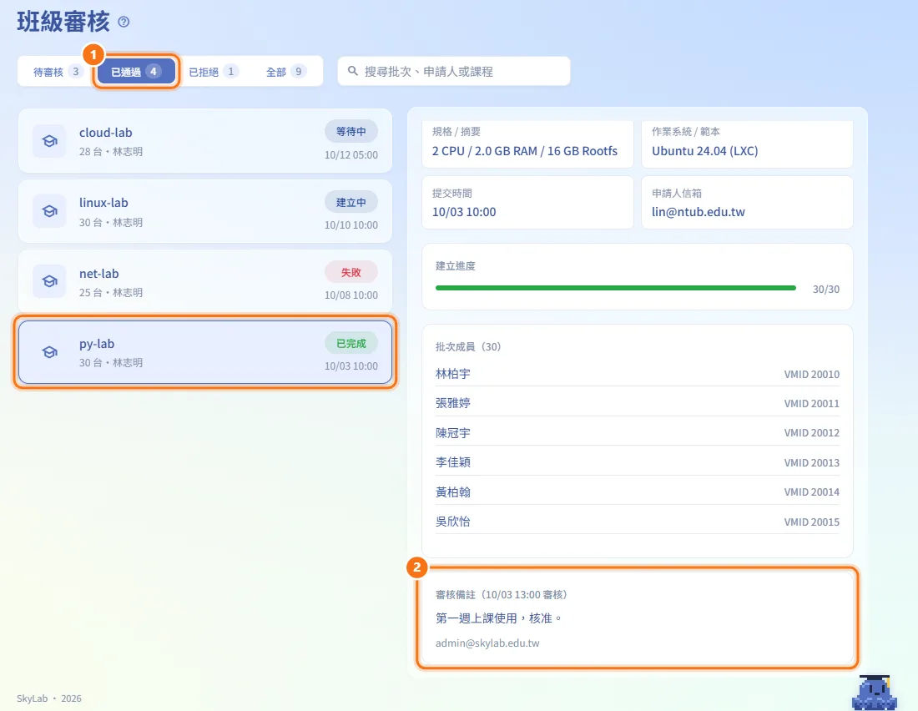Click the graduation cap icon for cloud-lab
The height and width of the screenshot is (711, 918).
point(50,140)
